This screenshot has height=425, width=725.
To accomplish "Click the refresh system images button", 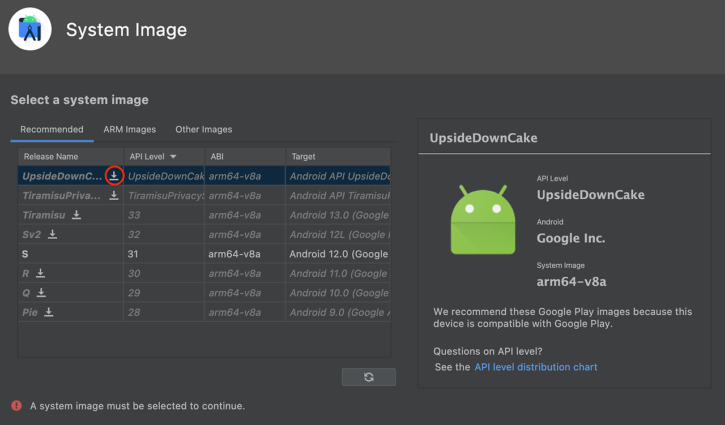I will (x=369, y=377).
